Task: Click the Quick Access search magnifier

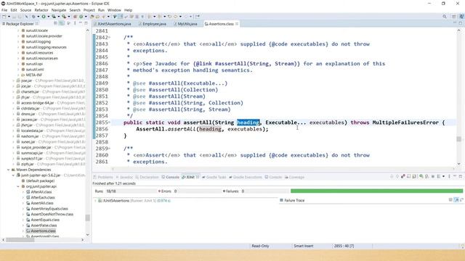Action: tap(444, 17)
